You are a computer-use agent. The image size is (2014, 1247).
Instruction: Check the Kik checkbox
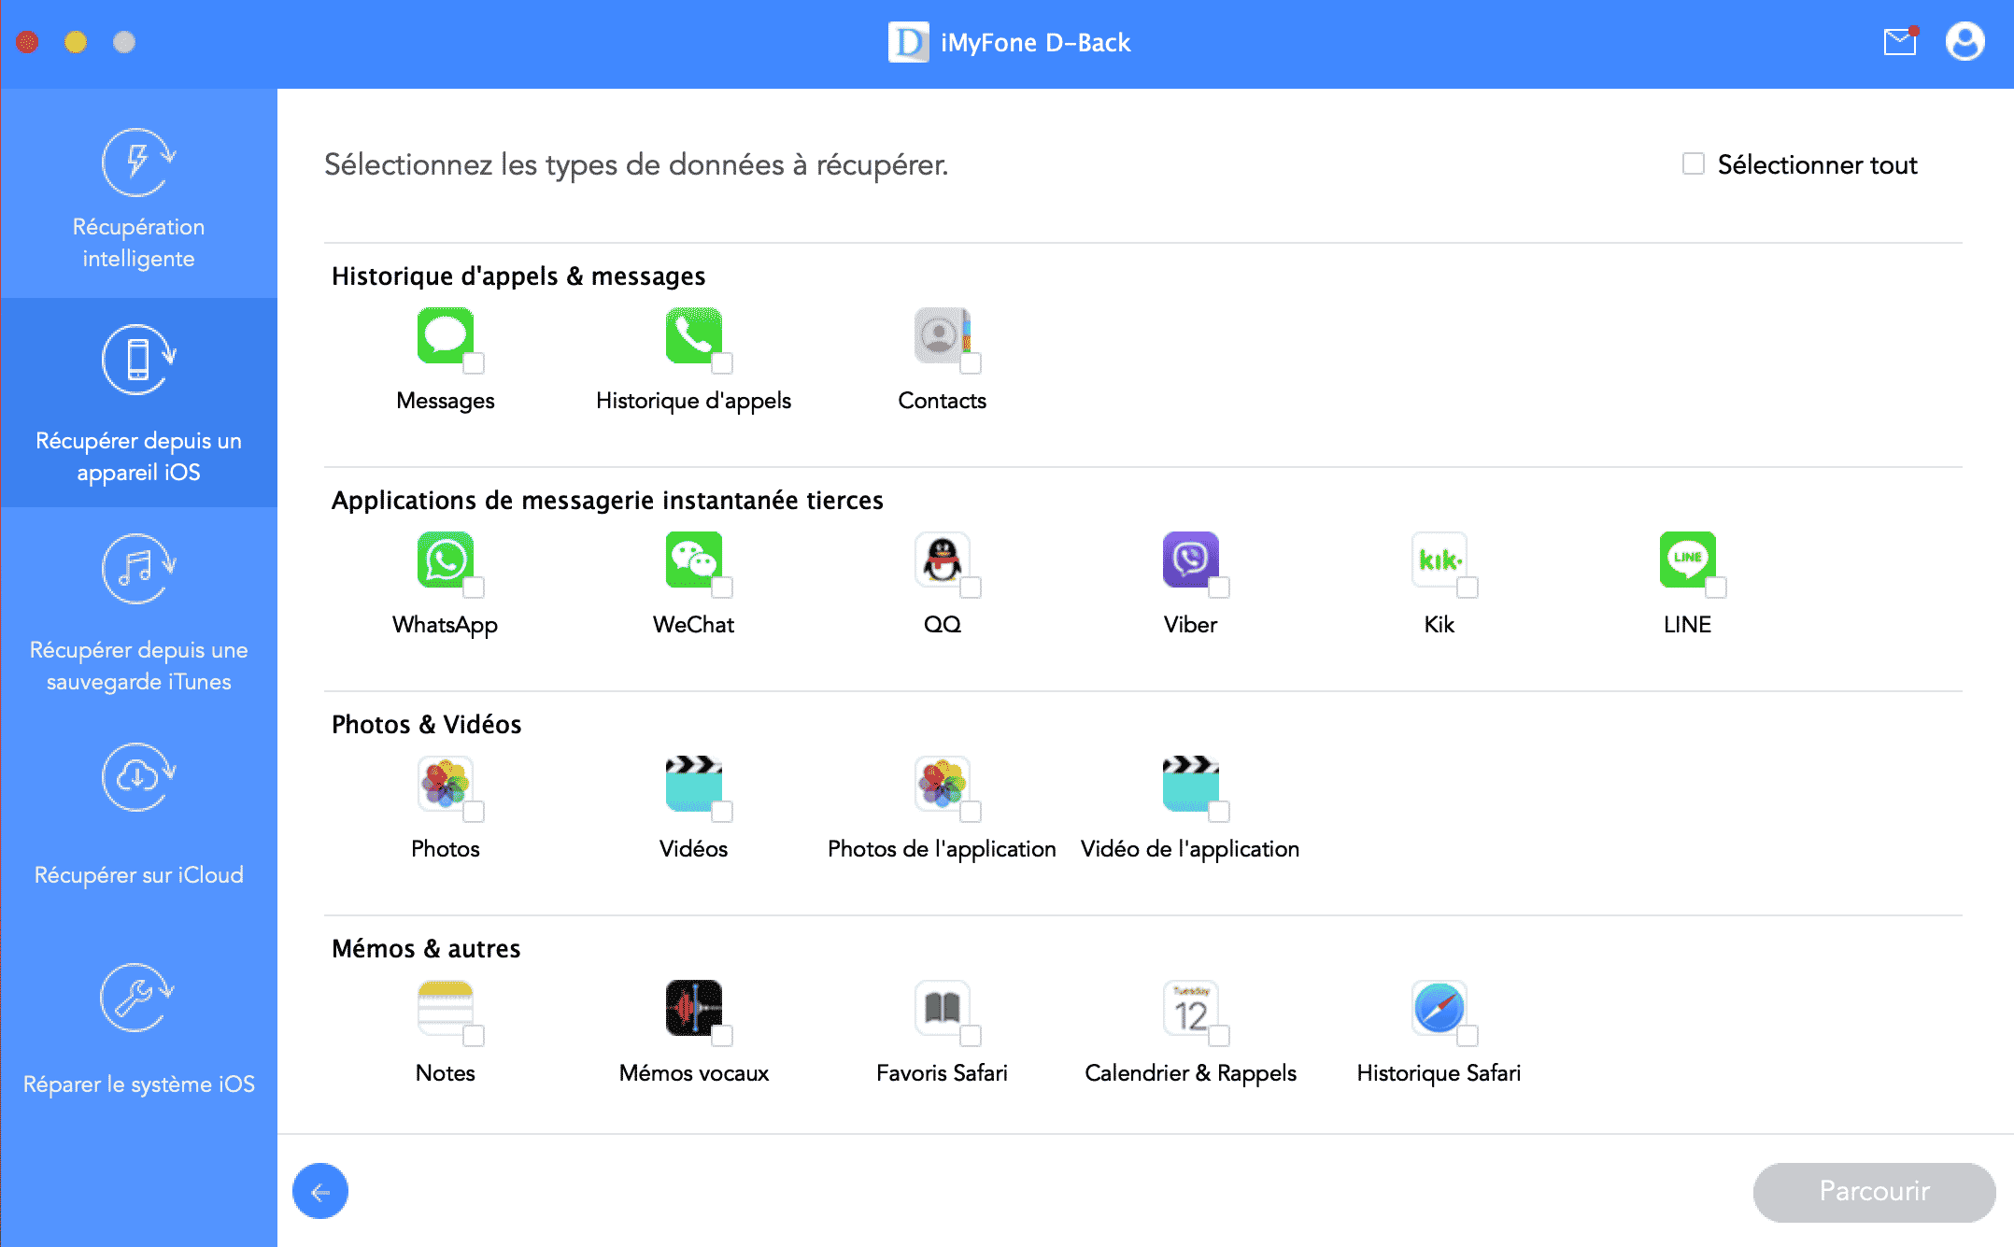coord(1468,588)
